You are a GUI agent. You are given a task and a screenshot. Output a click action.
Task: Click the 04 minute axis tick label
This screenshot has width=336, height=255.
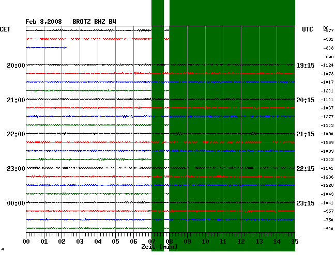98,242
